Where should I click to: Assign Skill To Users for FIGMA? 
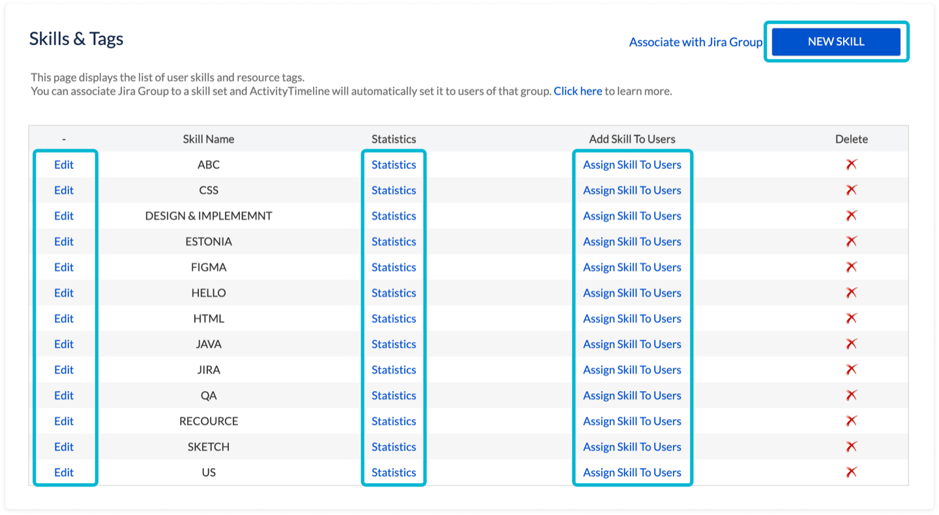[632, 267]
